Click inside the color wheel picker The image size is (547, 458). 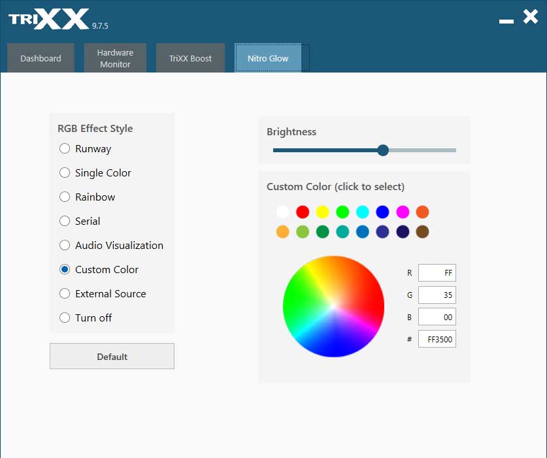click(x=333, y=306)
